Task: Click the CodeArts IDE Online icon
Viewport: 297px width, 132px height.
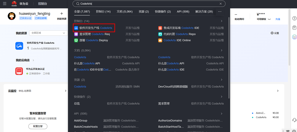Action: 160,40
